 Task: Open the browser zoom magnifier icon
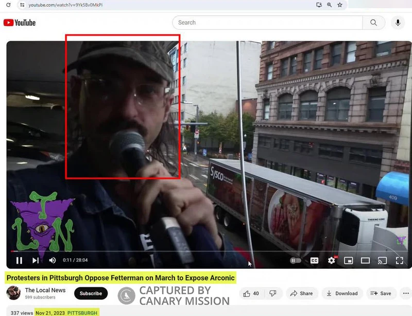329,5
